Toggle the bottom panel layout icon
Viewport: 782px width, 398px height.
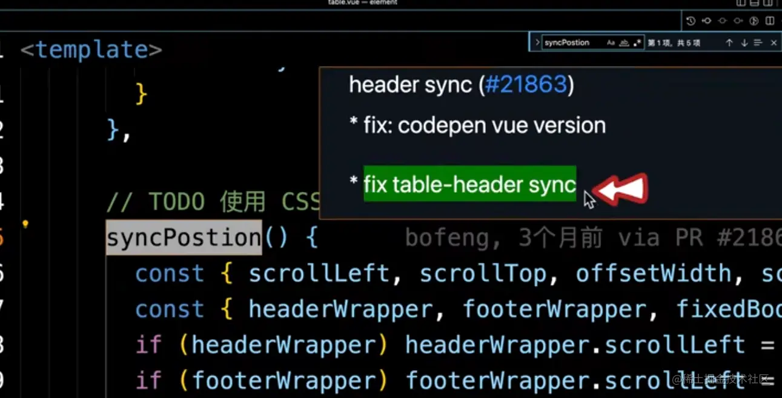(x=755, y=3)
